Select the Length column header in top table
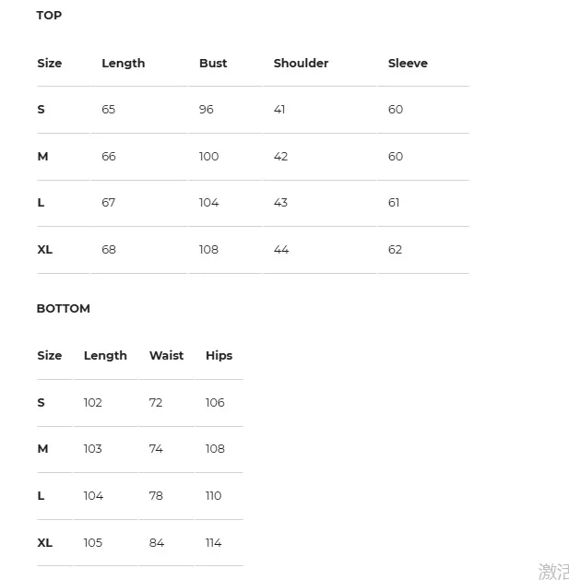Screen dimensions: 569x580 [x=124, y=64]
